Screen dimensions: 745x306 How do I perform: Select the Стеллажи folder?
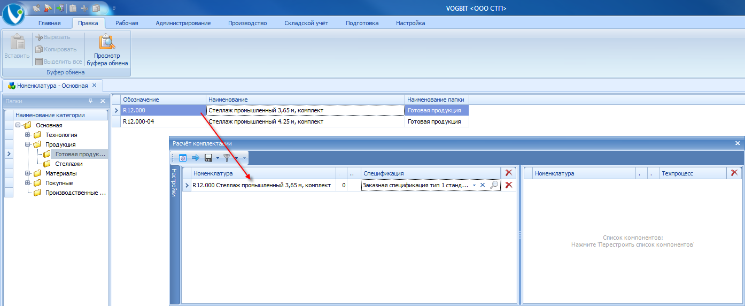tap(69, 164)
